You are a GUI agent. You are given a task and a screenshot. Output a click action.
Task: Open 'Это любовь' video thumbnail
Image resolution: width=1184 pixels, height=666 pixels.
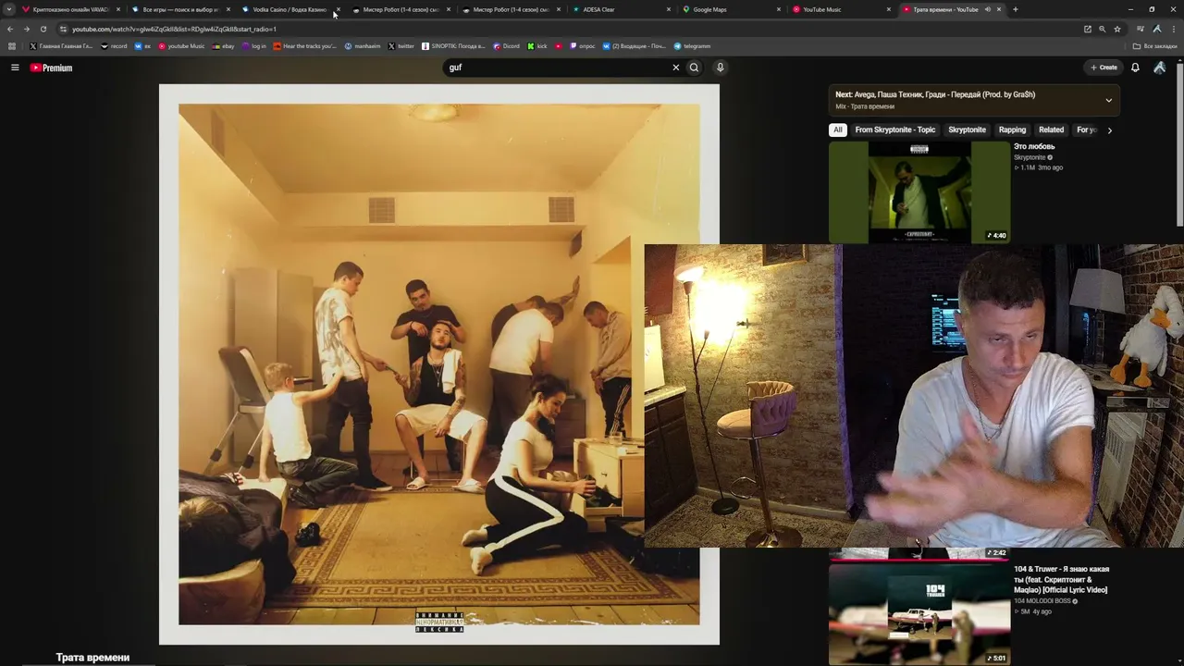click(x=919, y=192)
